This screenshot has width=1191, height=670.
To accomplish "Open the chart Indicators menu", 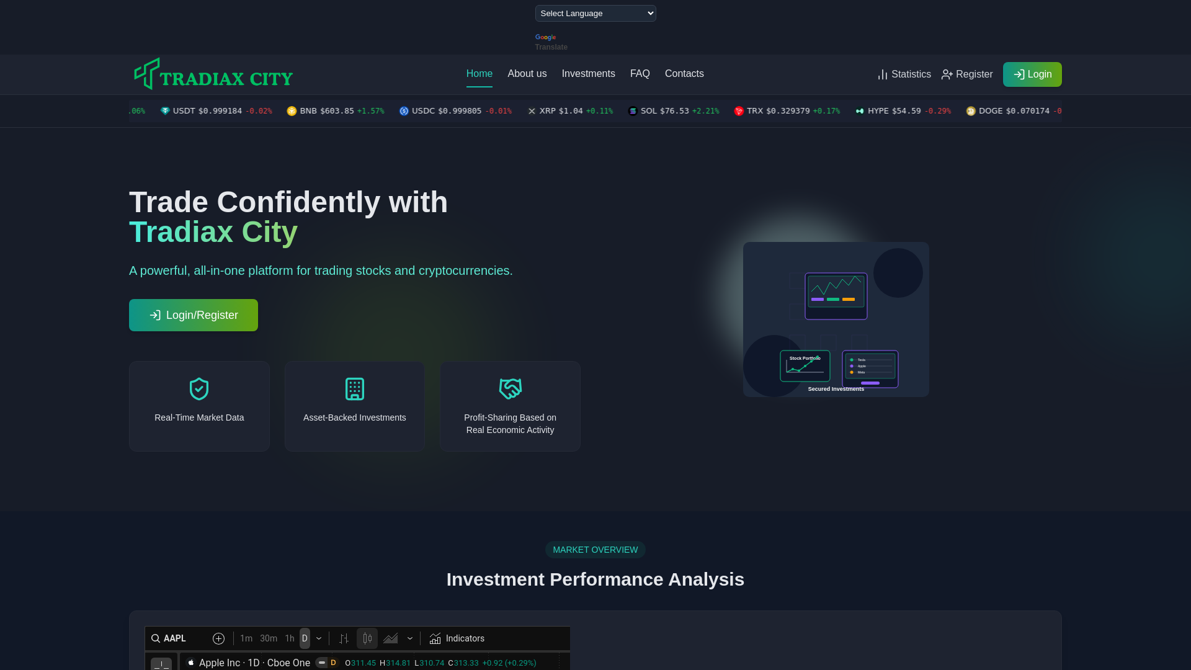I will tap(457, 638).
